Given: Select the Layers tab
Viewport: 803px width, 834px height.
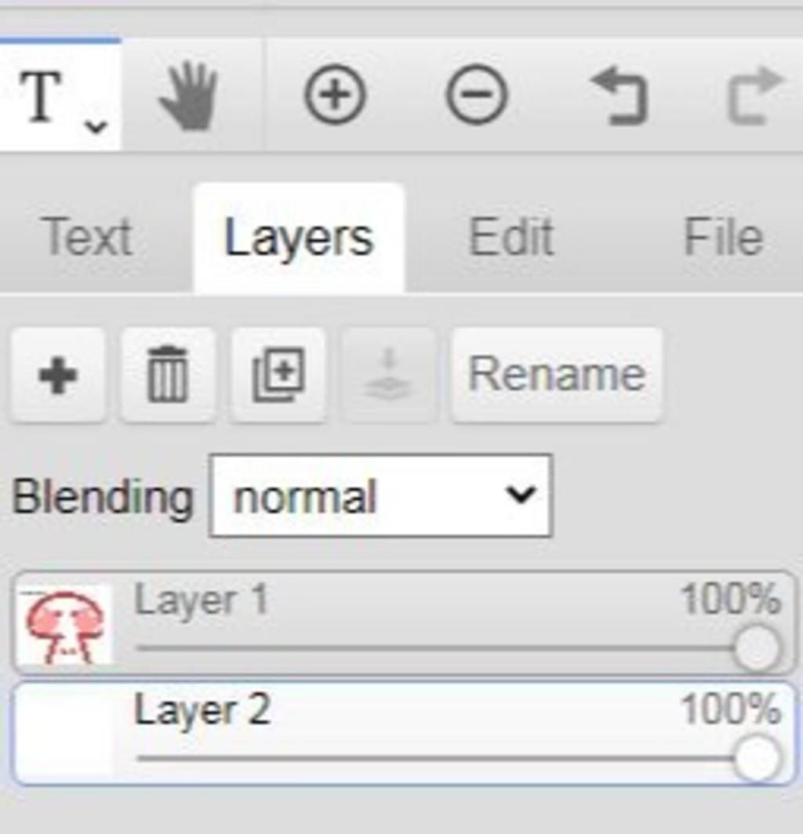Looking at the screenshot, I should [x=299, y=238].
